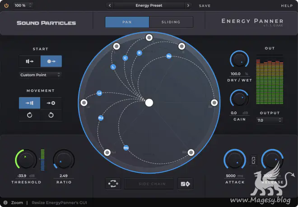Click the 5000 ms attack value
This screenshot has width=298, height=207.
click(234, 176)
